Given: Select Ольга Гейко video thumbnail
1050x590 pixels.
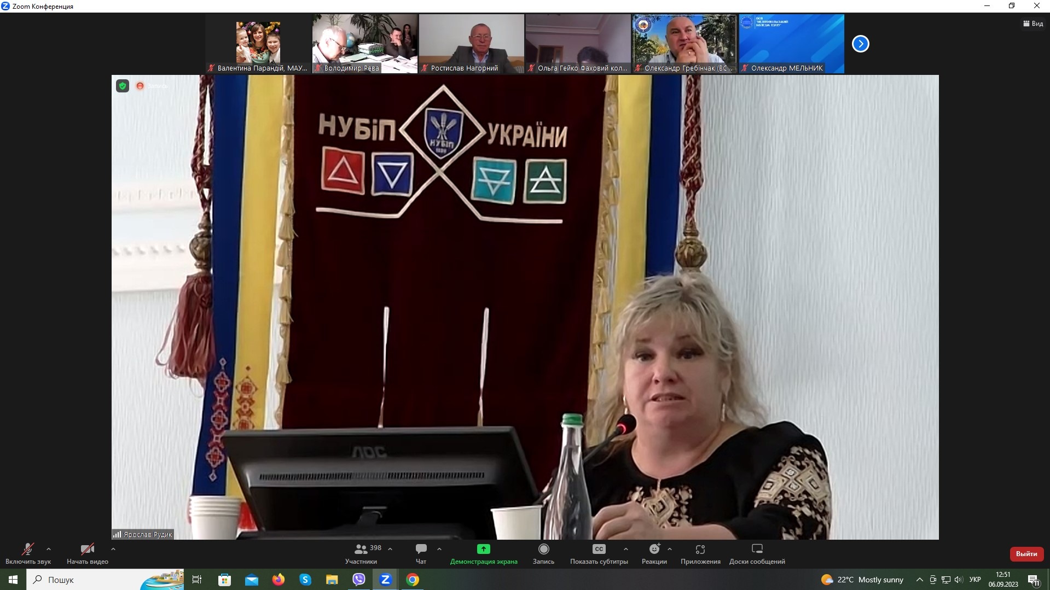Looking at the screenshot, I should pyautogui.click(x=578, y=44).
